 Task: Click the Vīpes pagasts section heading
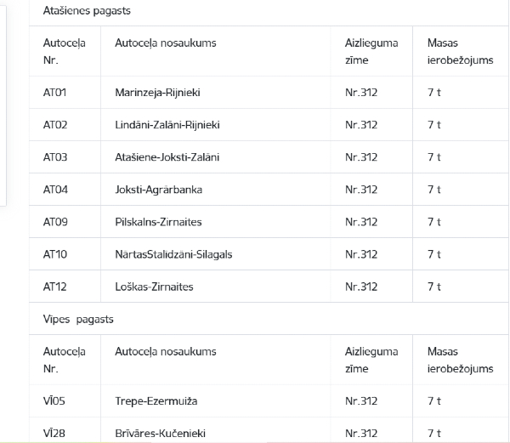click(x=78, y=320)
